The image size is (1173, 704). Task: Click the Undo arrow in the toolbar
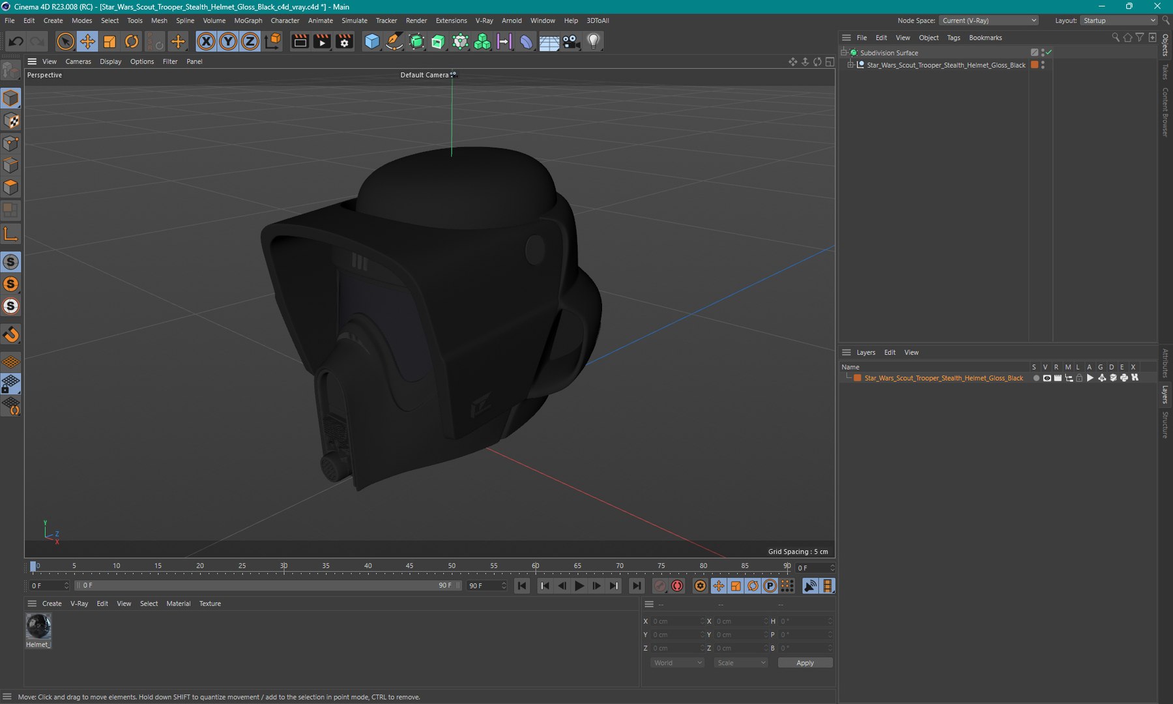[16, 42]
